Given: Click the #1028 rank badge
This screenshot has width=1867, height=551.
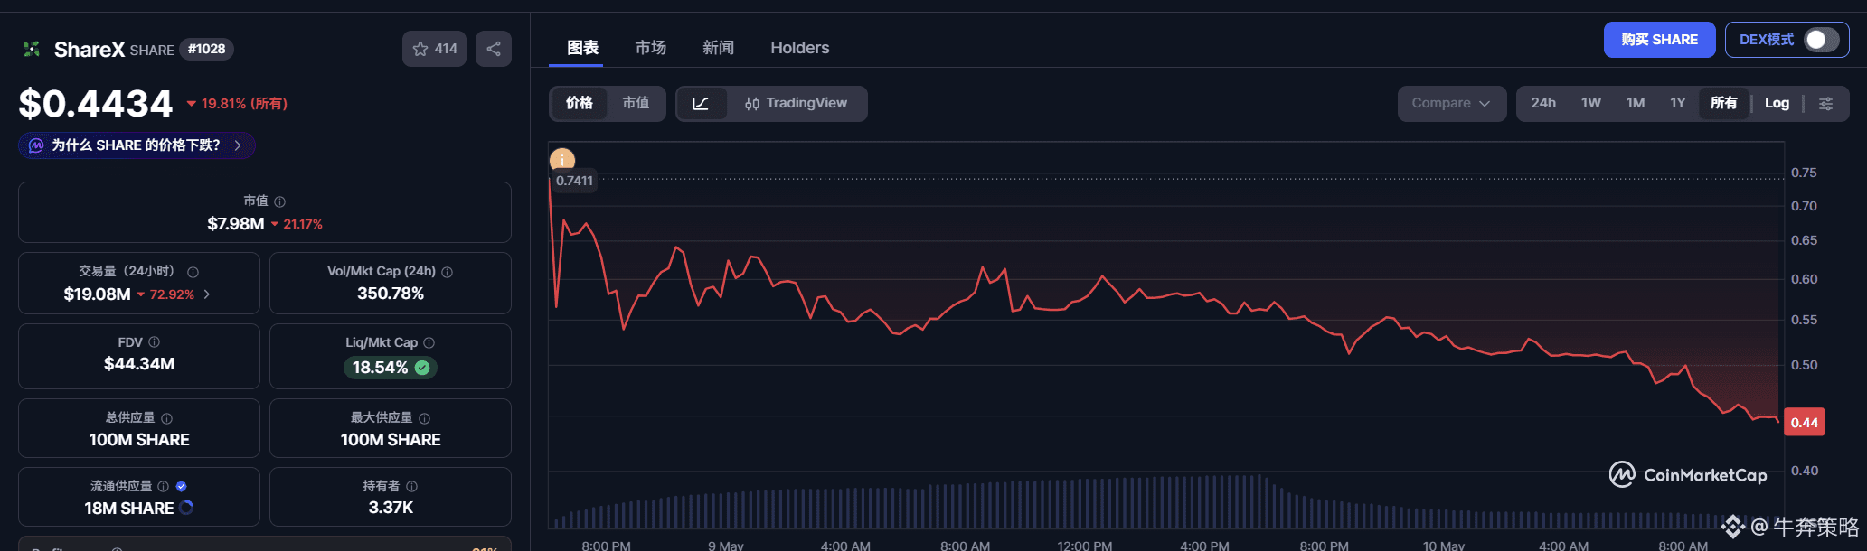Looking at the screenshot, I should click(207, 49).
